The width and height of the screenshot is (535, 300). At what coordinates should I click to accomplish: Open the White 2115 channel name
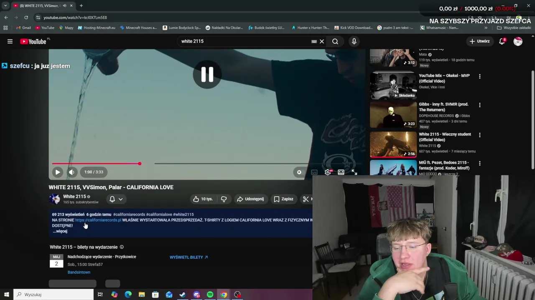pos(74,197)
